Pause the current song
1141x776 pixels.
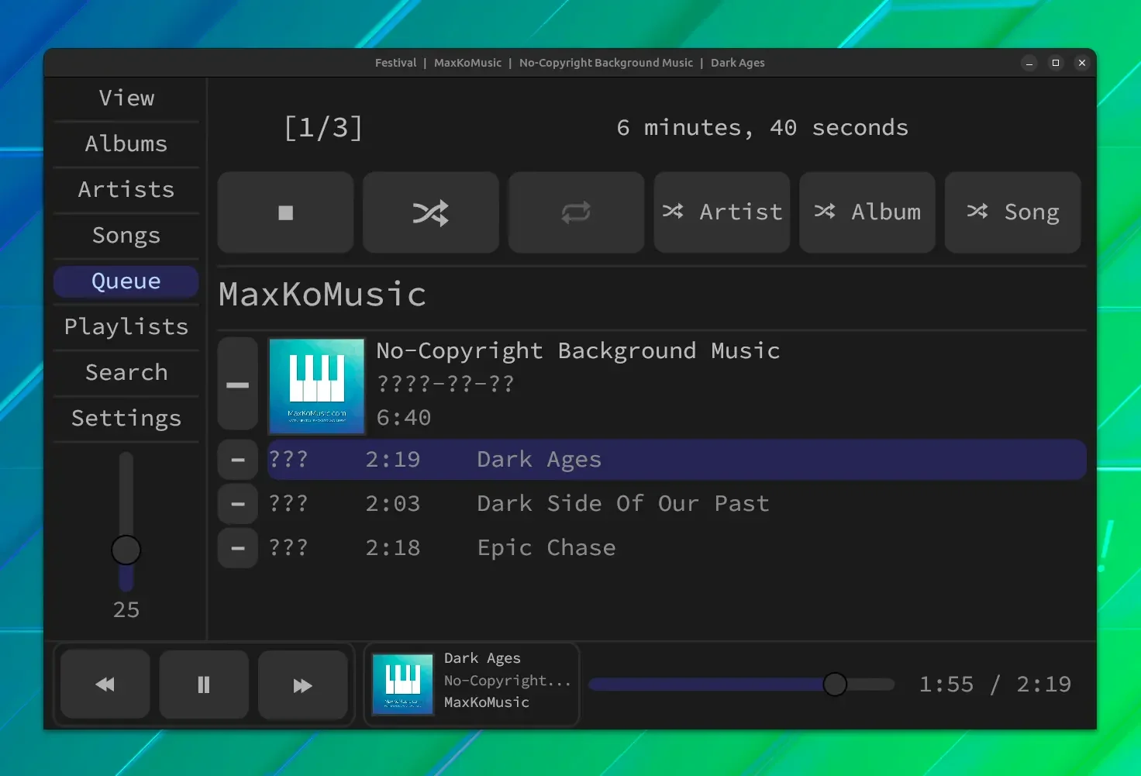point(204,685)
